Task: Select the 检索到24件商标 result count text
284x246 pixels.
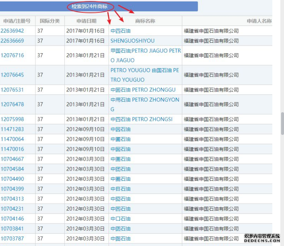Action: [x=90, y=7]
